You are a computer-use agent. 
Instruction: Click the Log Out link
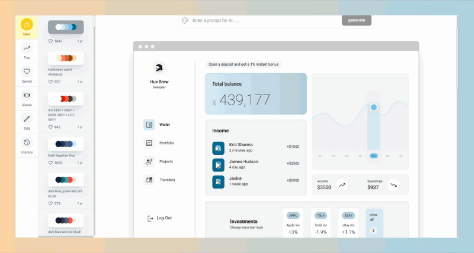coord(164,218)
